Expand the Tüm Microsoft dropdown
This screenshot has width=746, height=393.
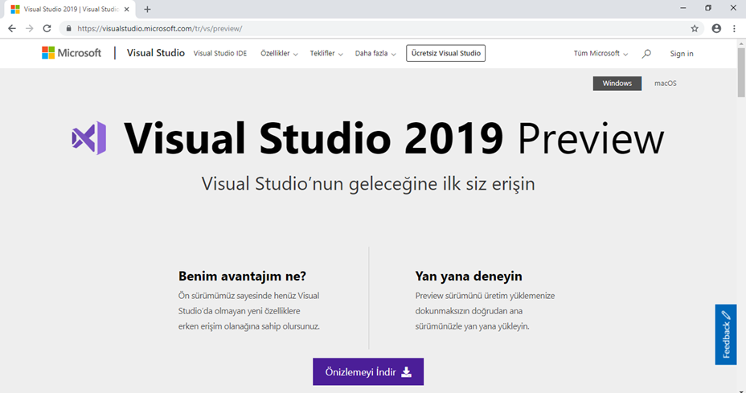click(600, 53)
